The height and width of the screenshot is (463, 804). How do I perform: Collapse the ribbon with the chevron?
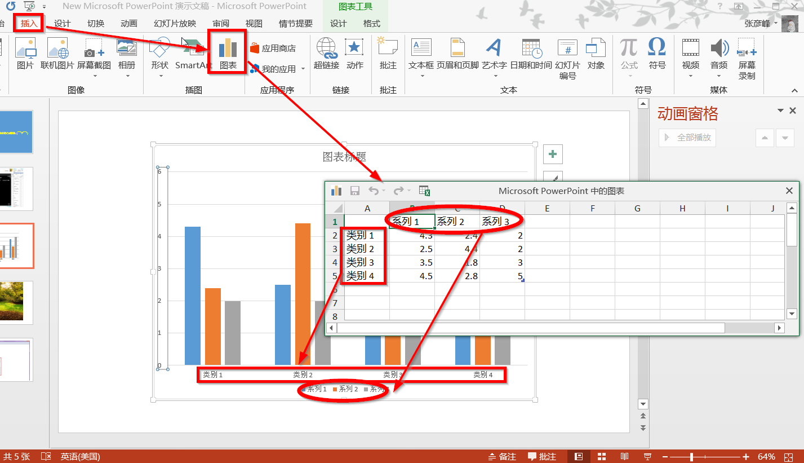(794, 90)
